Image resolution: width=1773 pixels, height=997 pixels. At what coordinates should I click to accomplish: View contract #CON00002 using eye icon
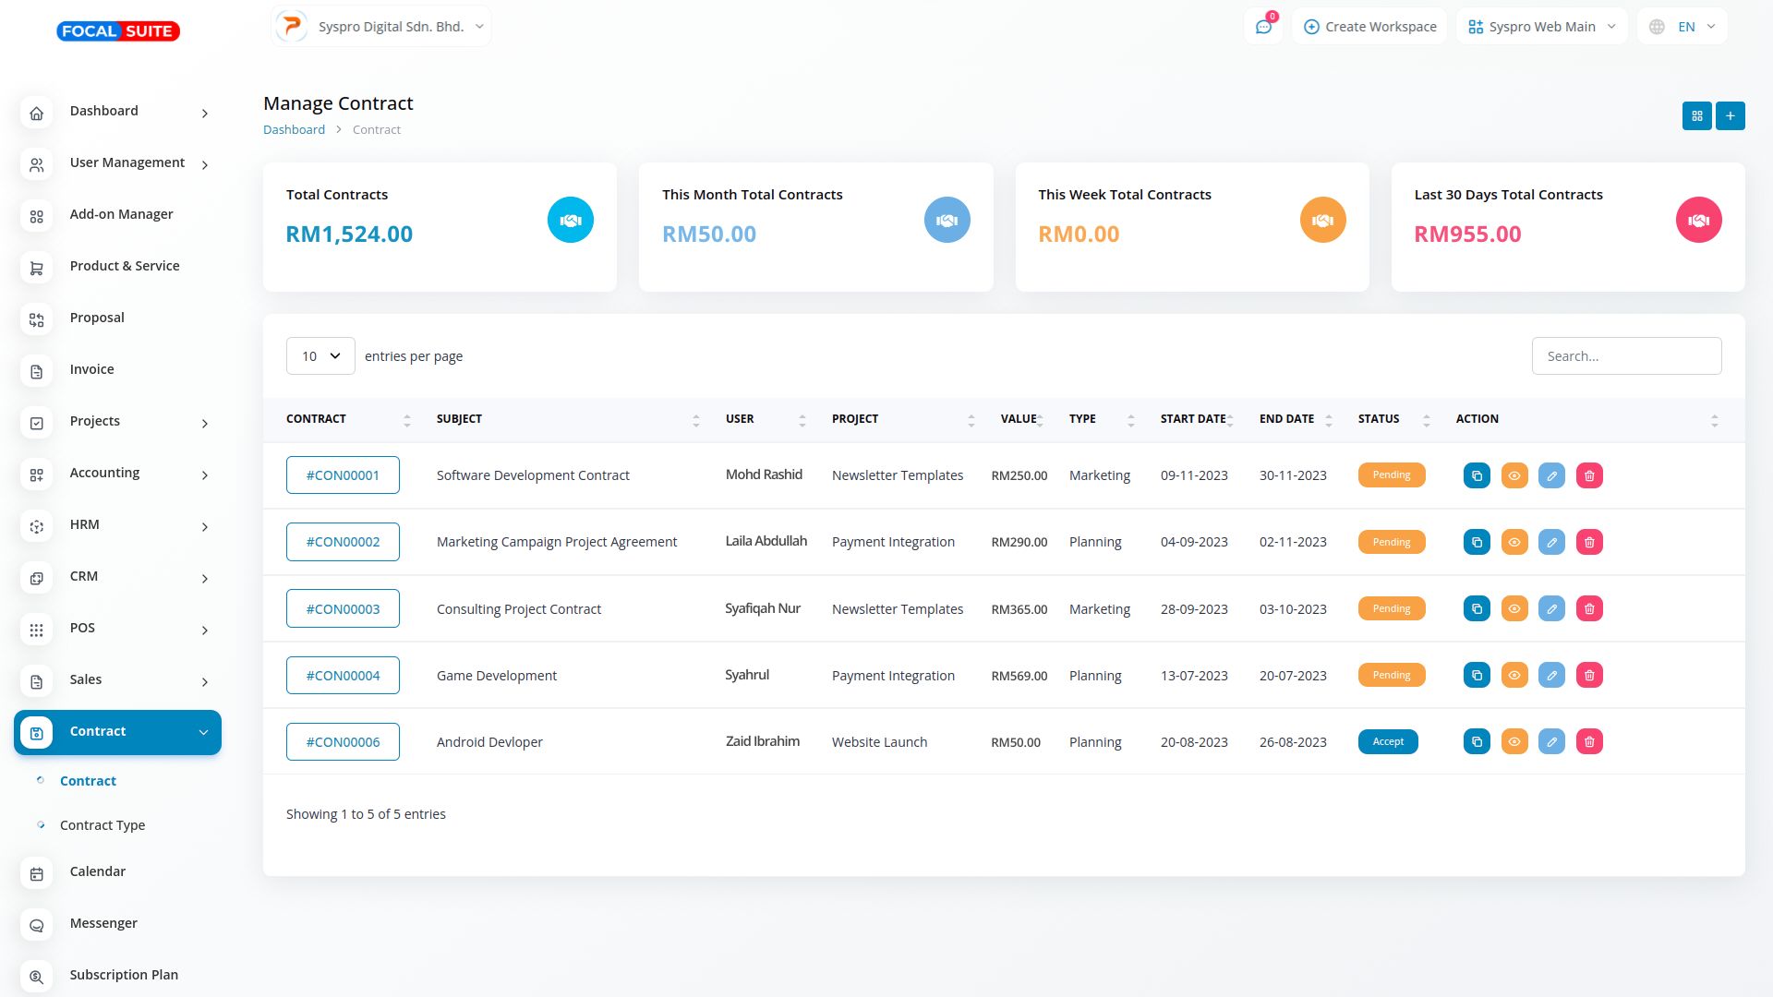[1514, 543]
